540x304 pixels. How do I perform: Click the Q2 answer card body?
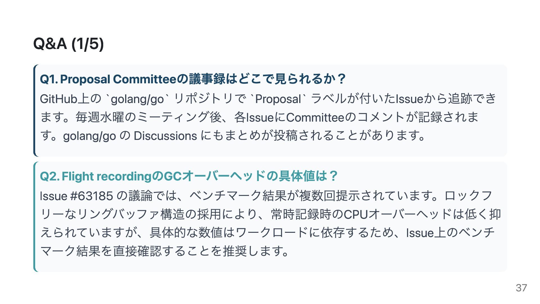[270, 217]
